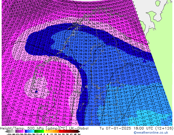174x135 pixels.
Task: Click the grey left end of the color scale
Action: tap(6, 131)
